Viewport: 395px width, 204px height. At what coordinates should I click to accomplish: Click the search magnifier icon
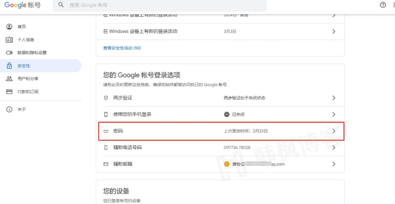(x=61, y=5)
